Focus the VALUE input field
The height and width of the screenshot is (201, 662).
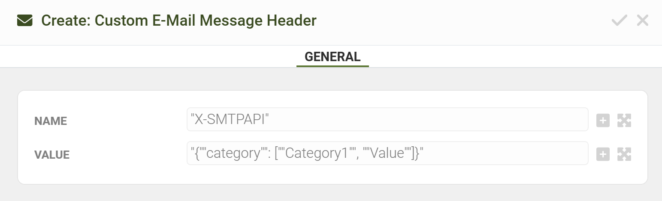pos(387,153)
